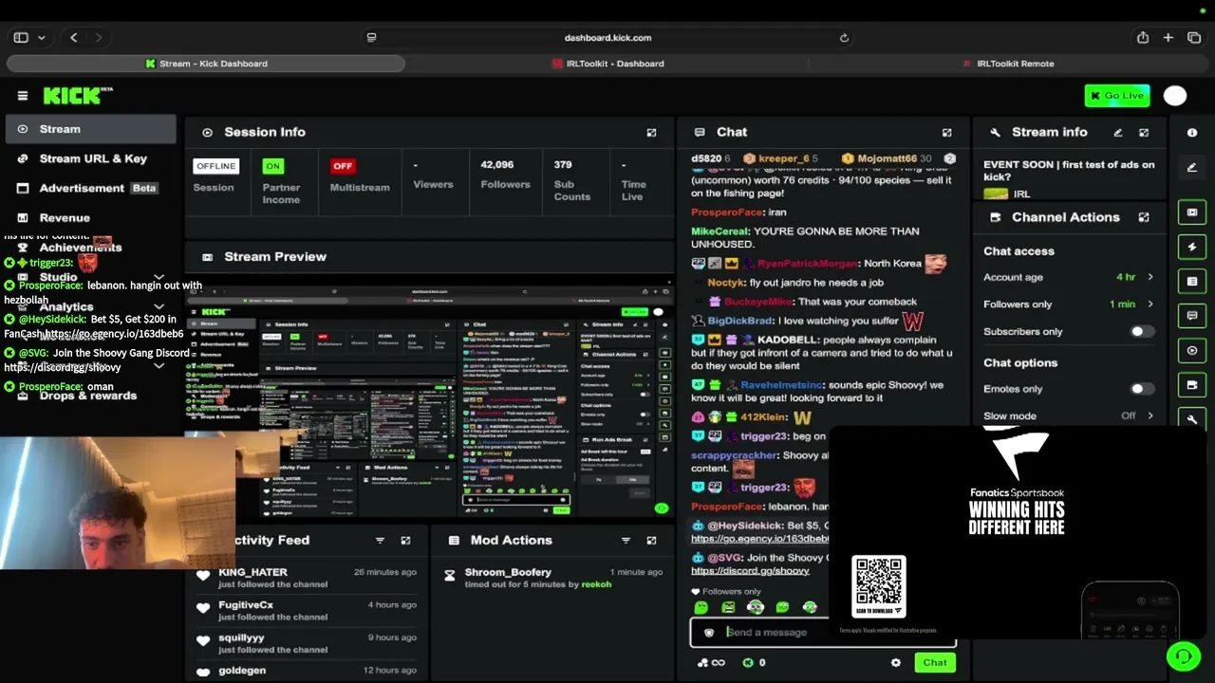This screenshot has width=1215, height=683.
Task: Toggle the chat widget icon in right rail
Action: tap(1192, 316)
